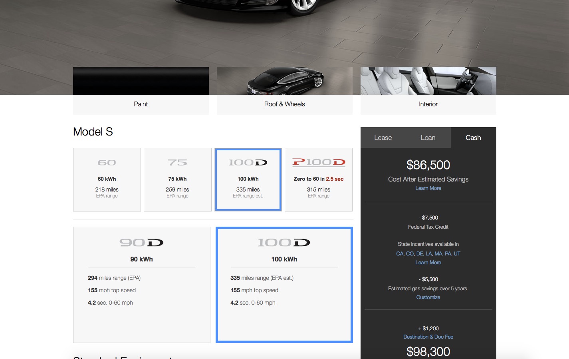569x359 pixels.
Task: Open the LA state incentive link
Action: [x=429, y=253]
